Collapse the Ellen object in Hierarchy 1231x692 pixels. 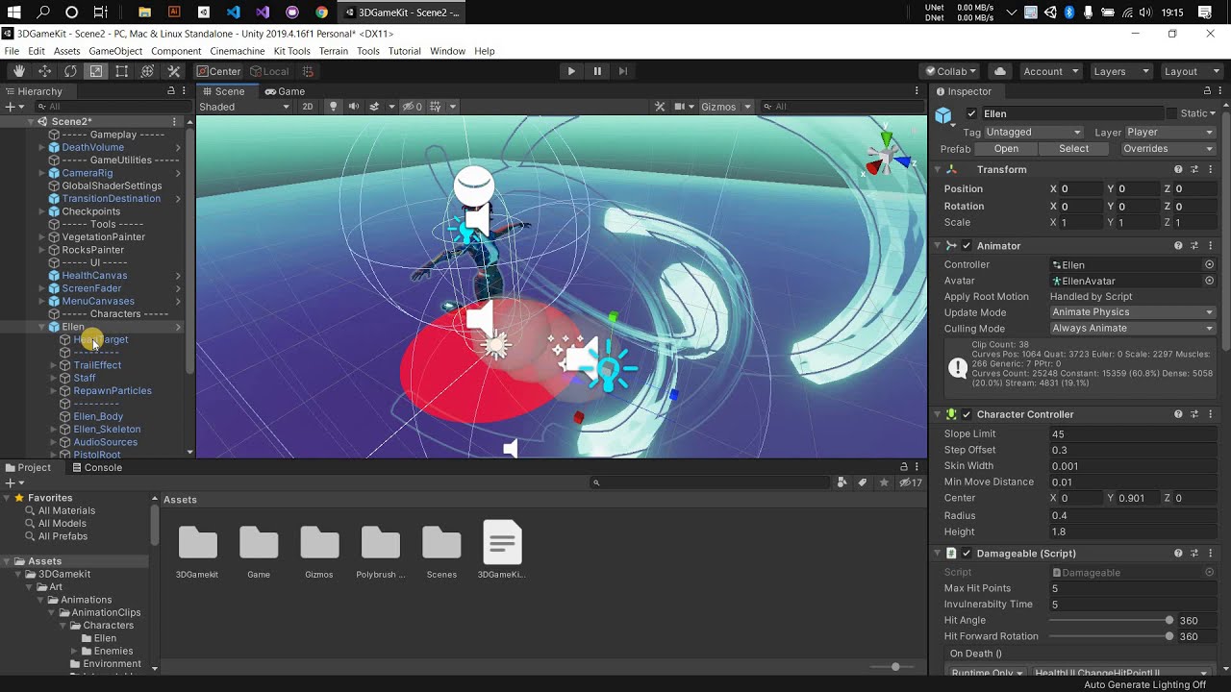(41, 327)
